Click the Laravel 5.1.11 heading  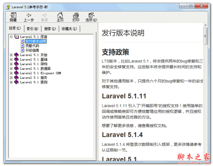(124, 96)
